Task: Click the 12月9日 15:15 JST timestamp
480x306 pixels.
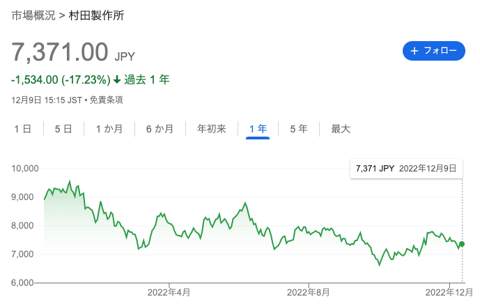Action: (47, 100)
